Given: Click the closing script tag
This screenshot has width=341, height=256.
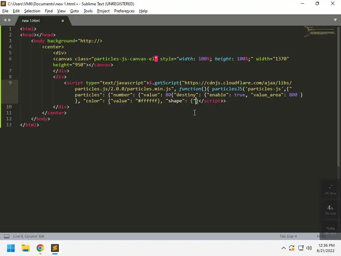Looking at the screenshot, I should (x=211, y=101).
